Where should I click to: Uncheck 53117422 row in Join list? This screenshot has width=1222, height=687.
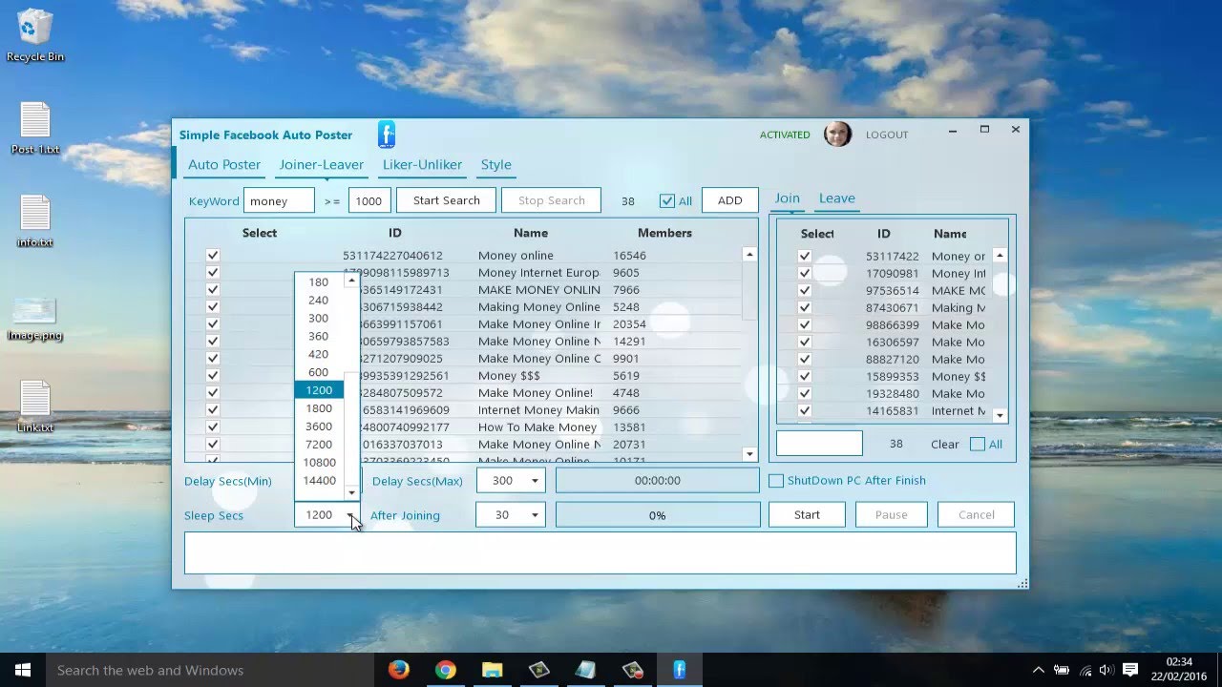804,257
